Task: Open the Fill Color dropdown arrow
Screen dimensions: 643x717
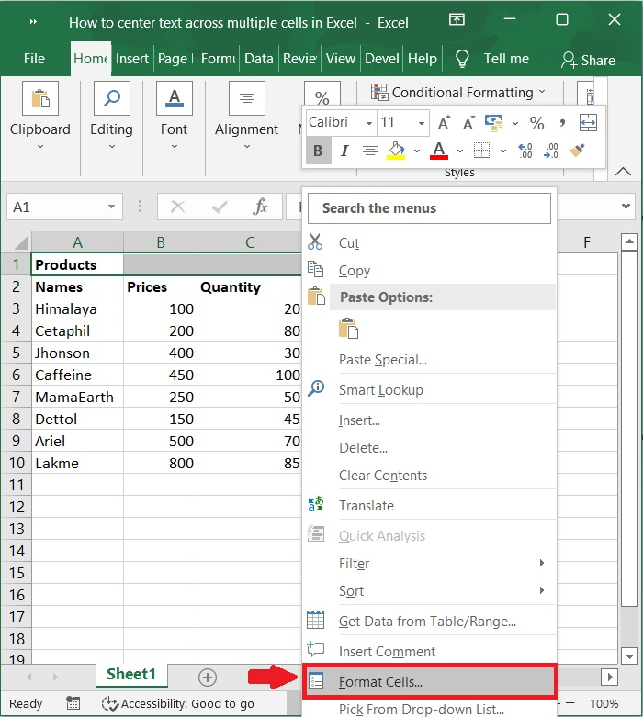Action: [417, 151]
